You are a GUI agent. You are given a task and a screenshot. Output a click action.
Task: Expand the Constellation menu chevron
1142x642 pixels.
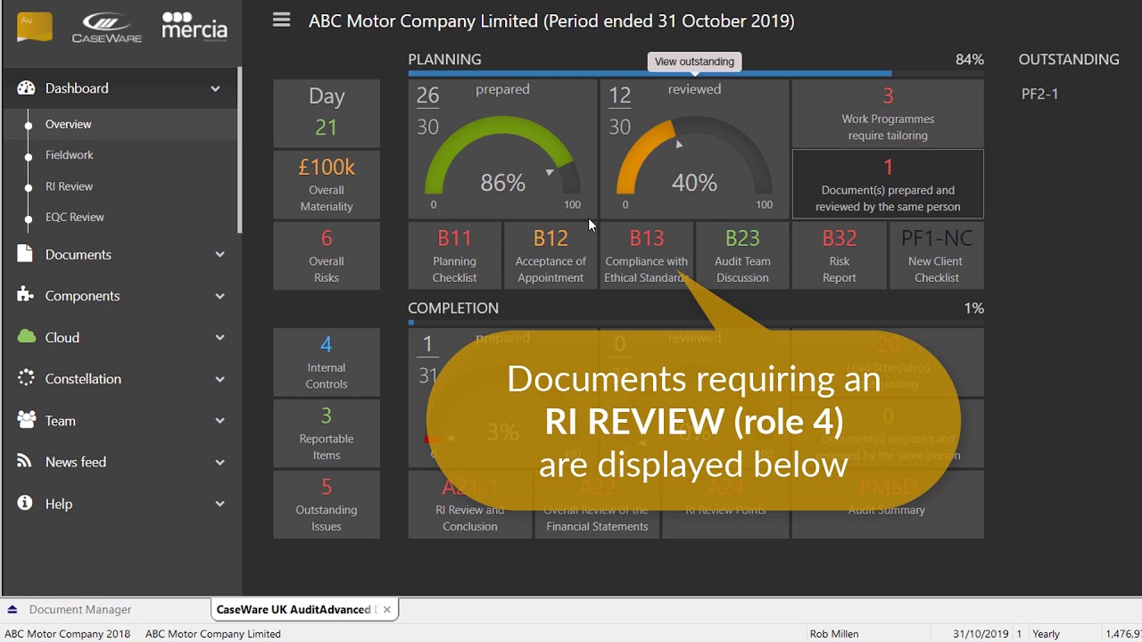219,379
